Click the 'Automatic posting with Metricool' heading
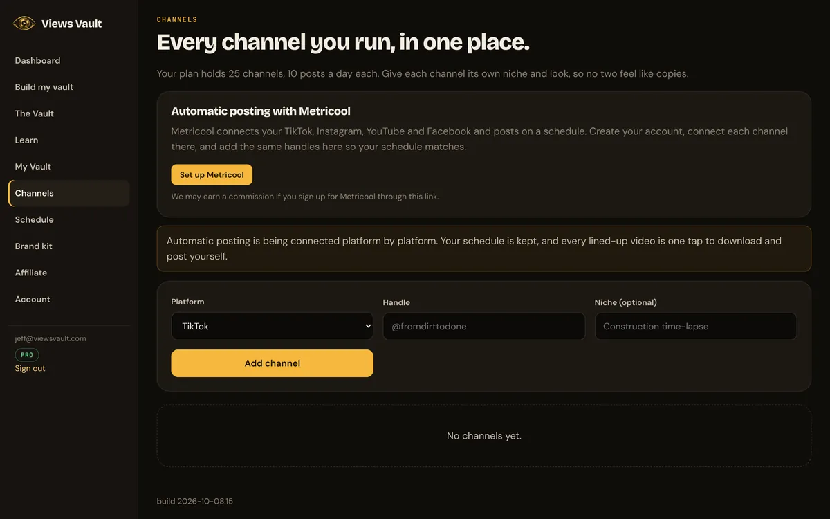 point(261,111)
